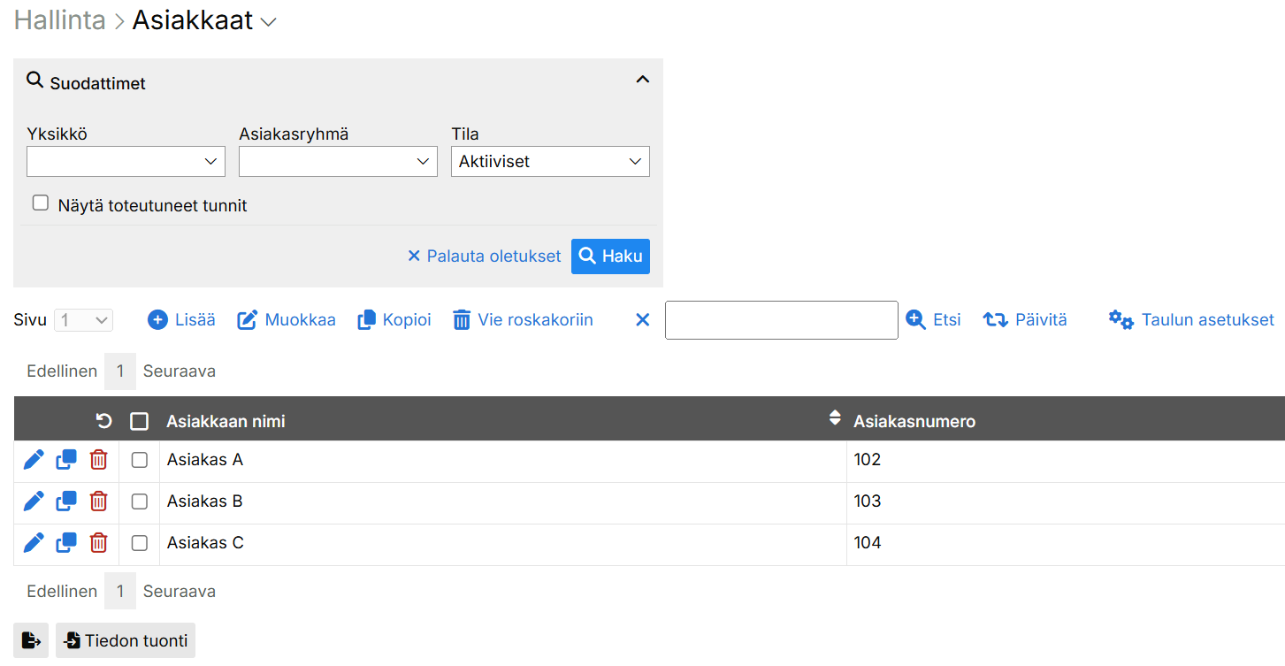Click the blue Haku search button
The height and width of the screenshot is (666, 1285).
(610, 256)
